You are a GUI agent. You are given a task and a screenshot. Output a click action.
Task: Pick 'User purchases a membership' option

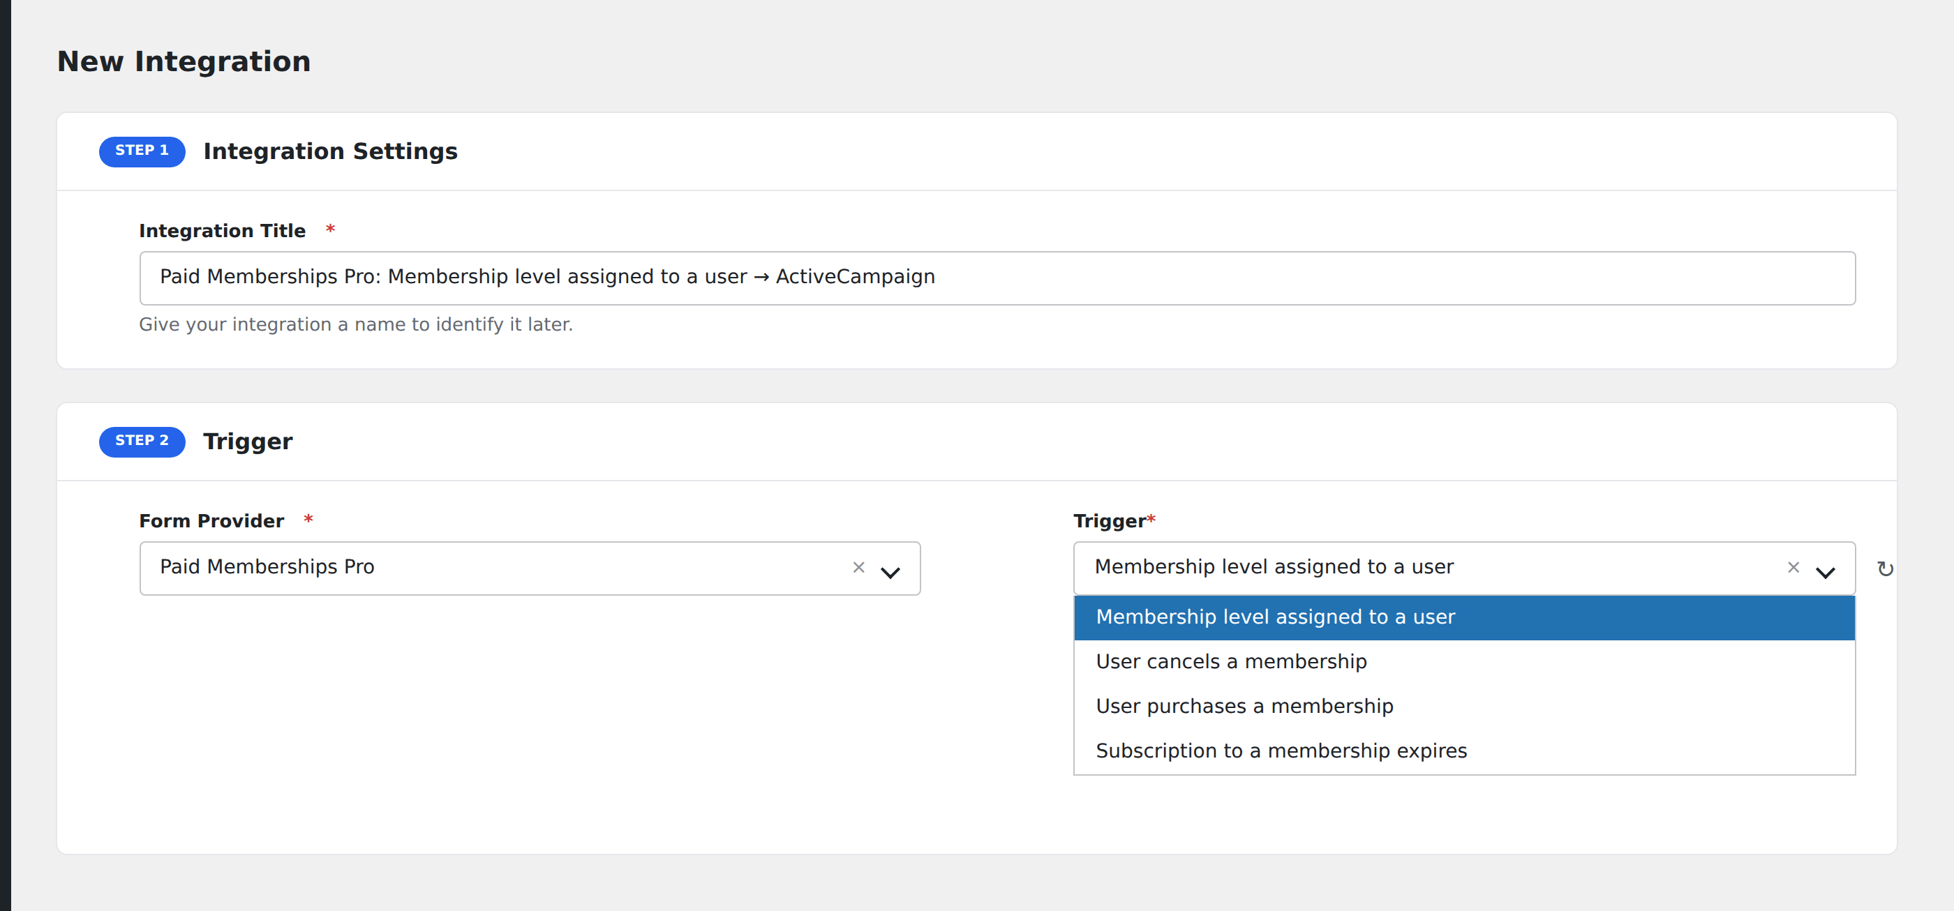pos(1464,707)
